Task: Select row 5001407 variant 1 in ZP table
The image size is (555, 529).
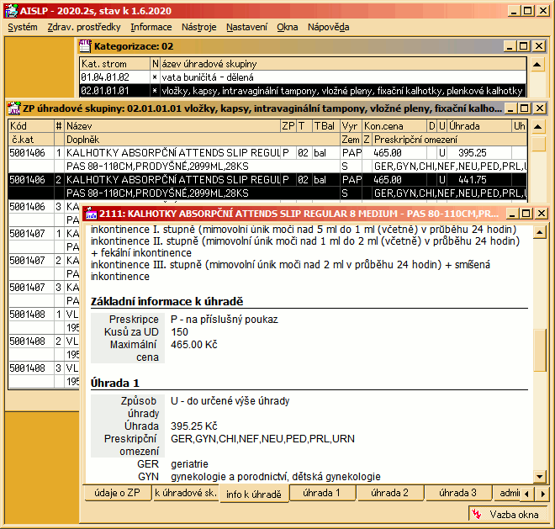Action: (45, 240)
